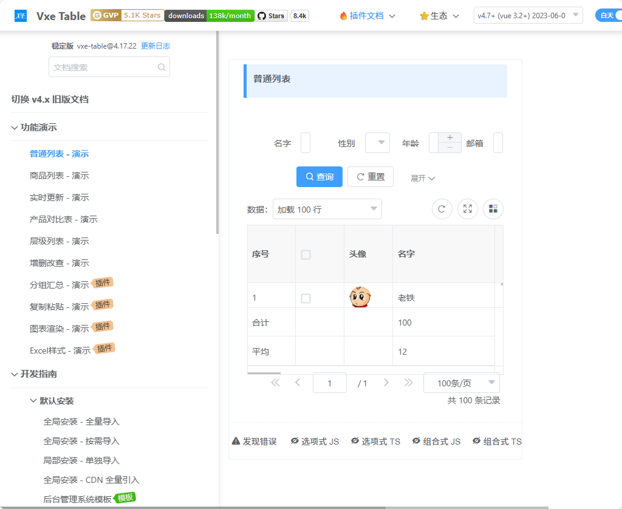Screen dimensions: 622x509
Task: Click the table horizontal scrollbar
Action: (x=264, y=373)
